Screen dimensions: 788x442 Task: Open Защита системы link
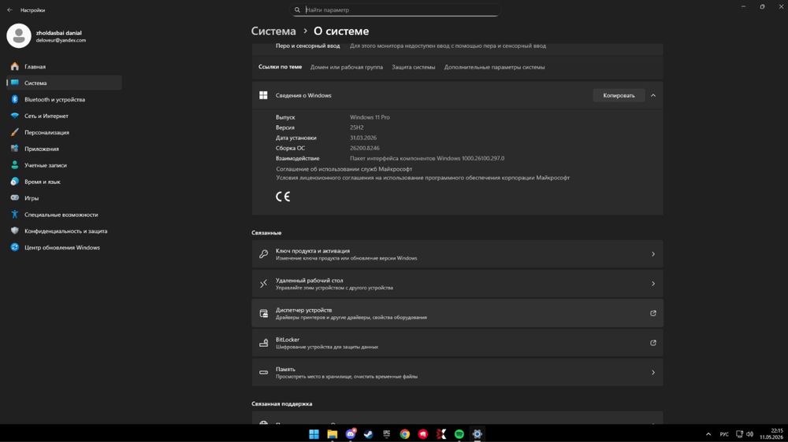(x=413, y=67)
